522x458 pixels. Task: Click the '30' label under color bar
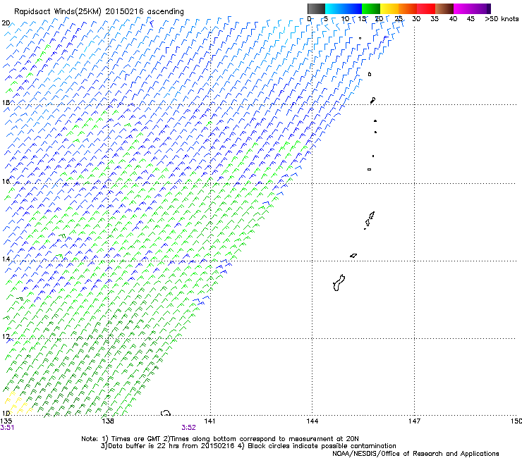tap(416, 19)
